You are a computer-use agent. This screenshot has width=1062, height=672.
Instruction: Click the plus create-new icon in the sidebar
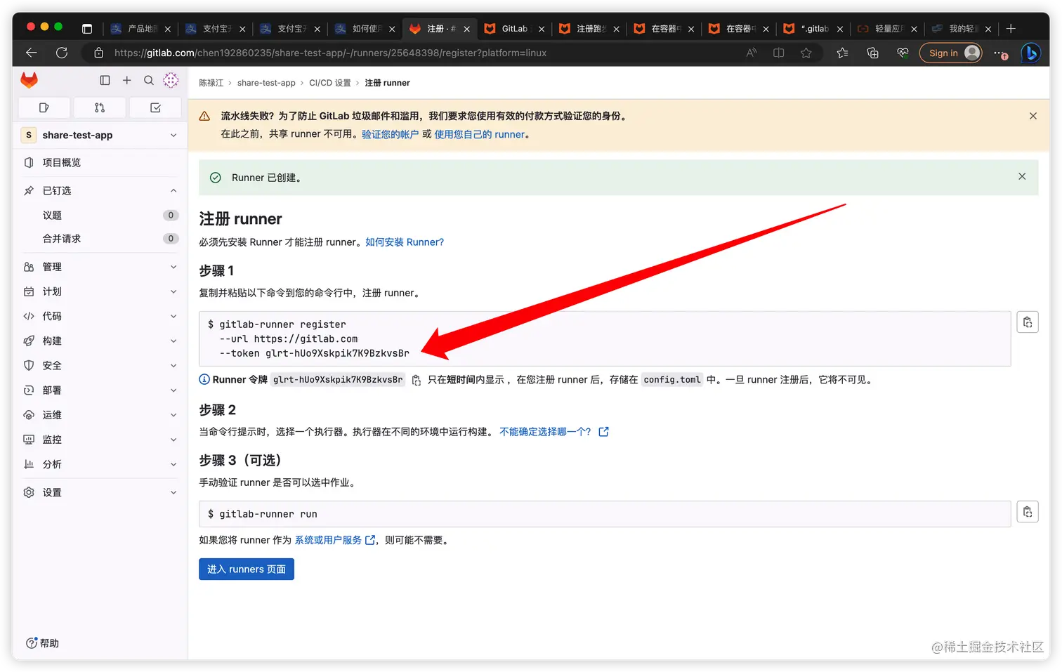pyautogui.click(x=126, y=80)
